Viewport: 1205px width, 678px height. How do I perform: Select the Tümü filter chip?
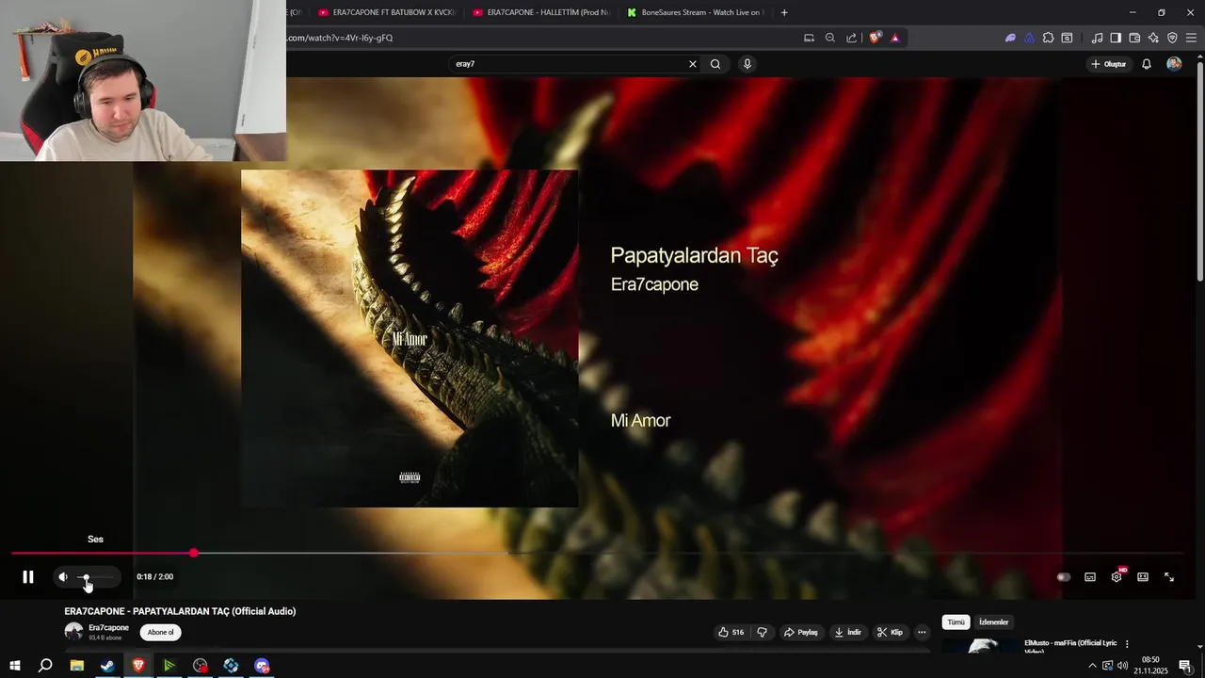pos(956,622)
